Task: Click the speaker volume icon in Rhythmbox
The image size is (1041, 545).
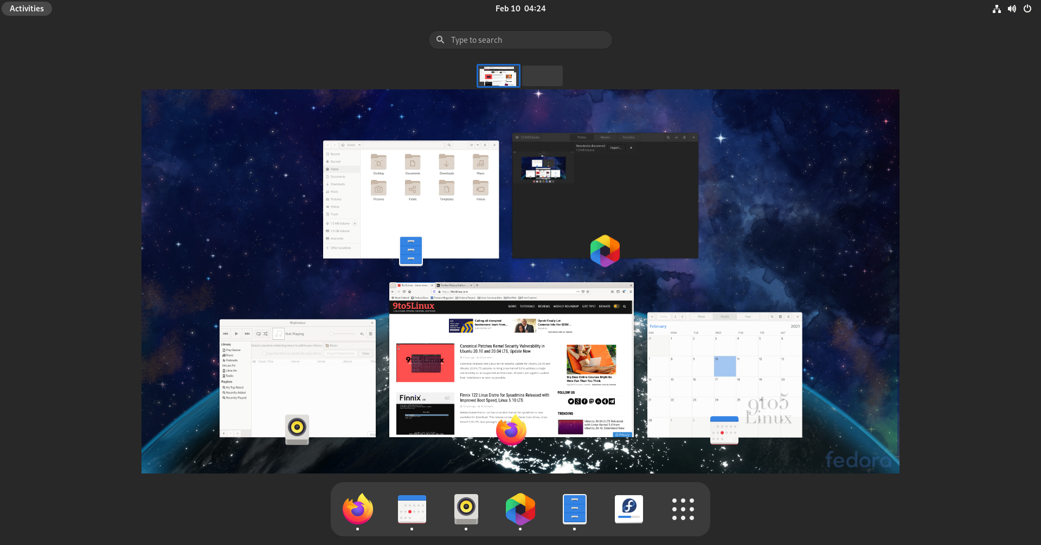Action: (362, 334)
